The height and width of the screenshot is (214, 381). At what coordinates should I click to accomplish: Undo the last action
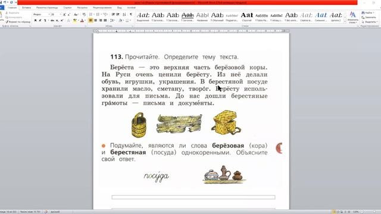click(x=5, y=2)
